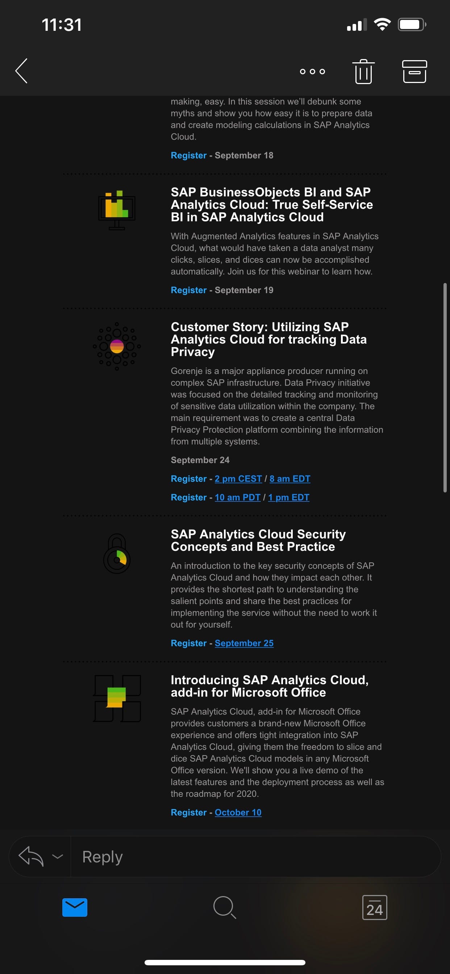450x974 pixels.
Task: Expand reply options chevron
Action: point(58,856)
